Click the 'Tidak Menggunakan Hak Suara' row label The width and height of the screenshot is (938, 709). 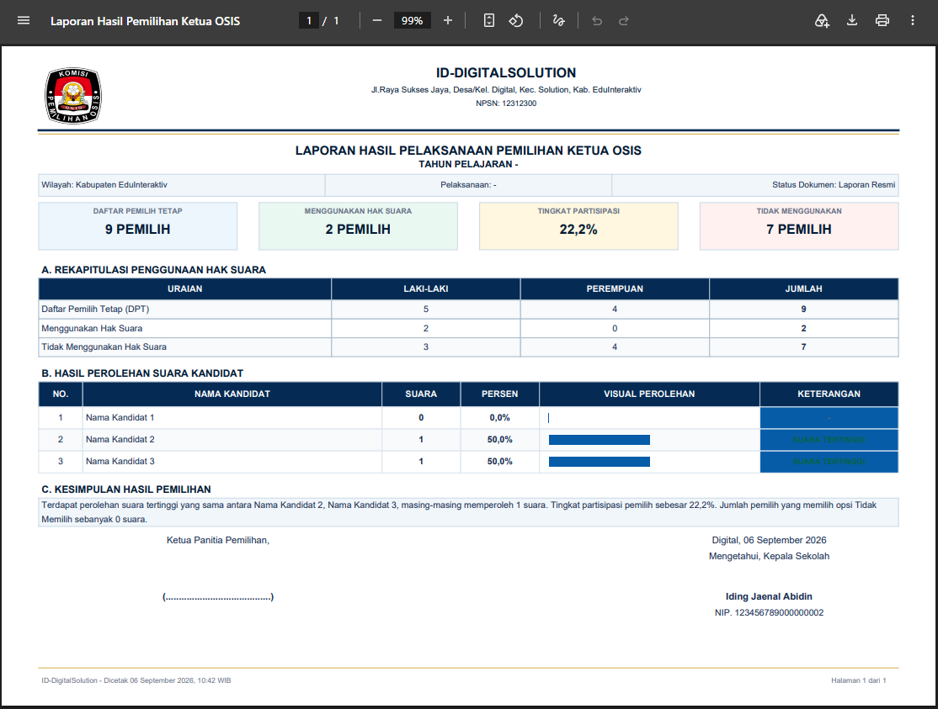pos(104,347)
